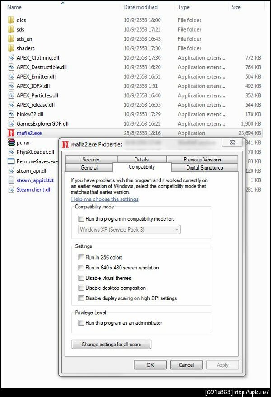
Task: Select the pc.rar file name
Action: [x=23, y=142]
